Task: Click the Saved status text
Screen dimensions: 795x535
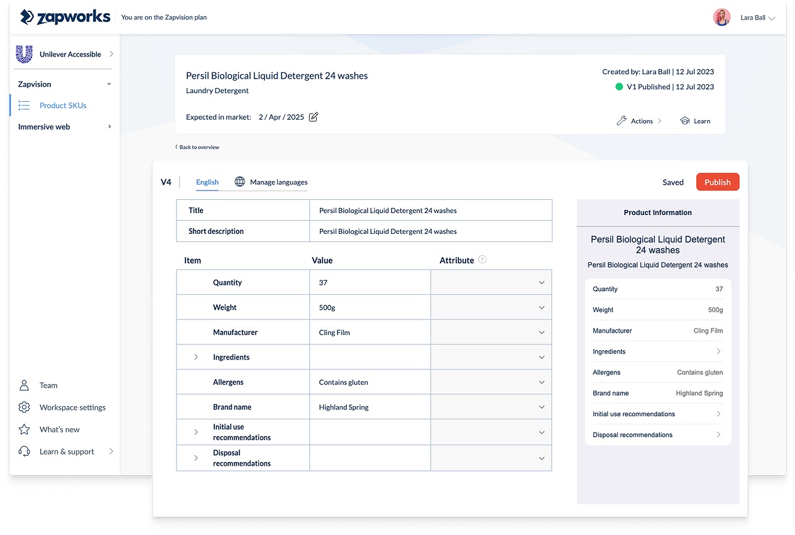Action: tap(673, 182)
